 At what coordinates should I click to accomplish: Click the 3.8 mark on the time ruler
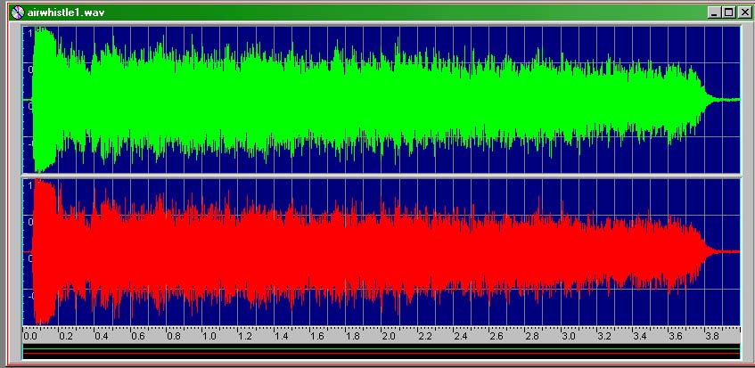click(712, 336)
